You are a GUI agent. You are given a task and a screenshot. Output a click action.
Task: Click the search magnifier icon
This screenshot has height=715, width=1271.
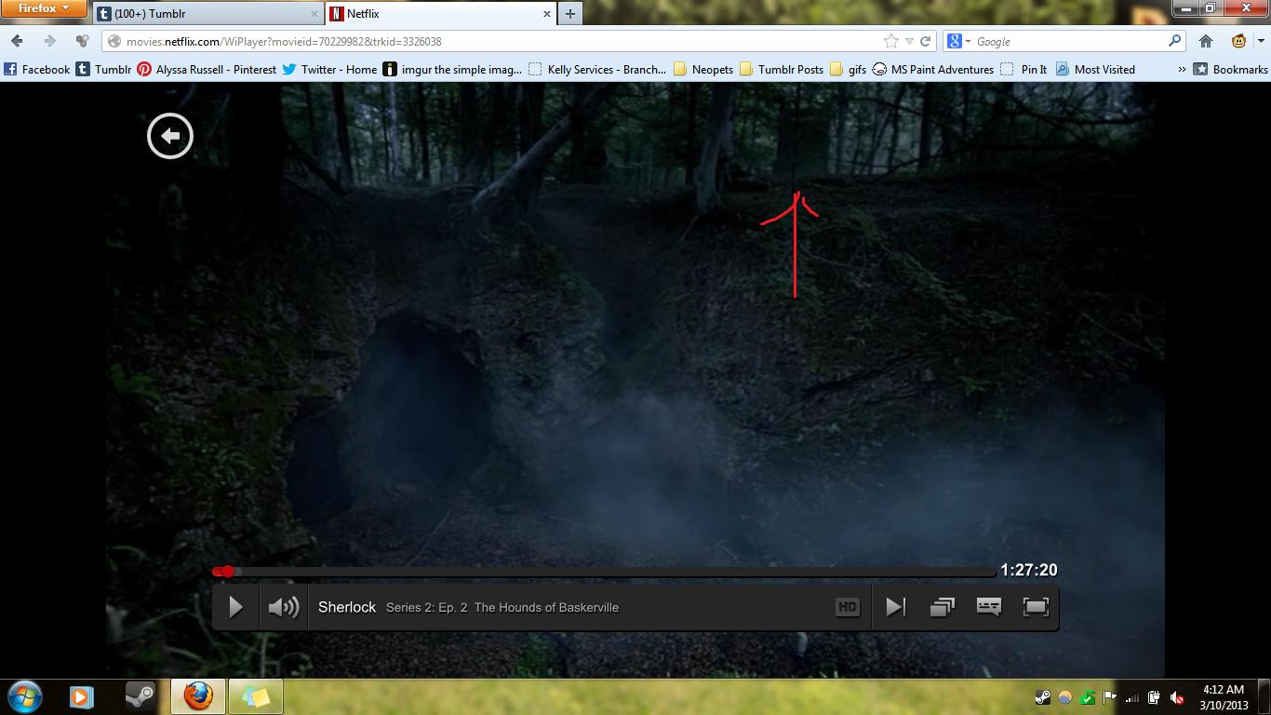click(x=1174, y=41)
